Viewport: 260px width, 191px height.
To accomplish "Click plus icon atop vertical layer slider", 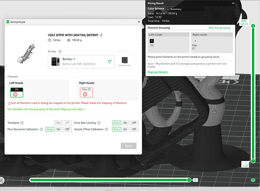I will click(253, 26).
